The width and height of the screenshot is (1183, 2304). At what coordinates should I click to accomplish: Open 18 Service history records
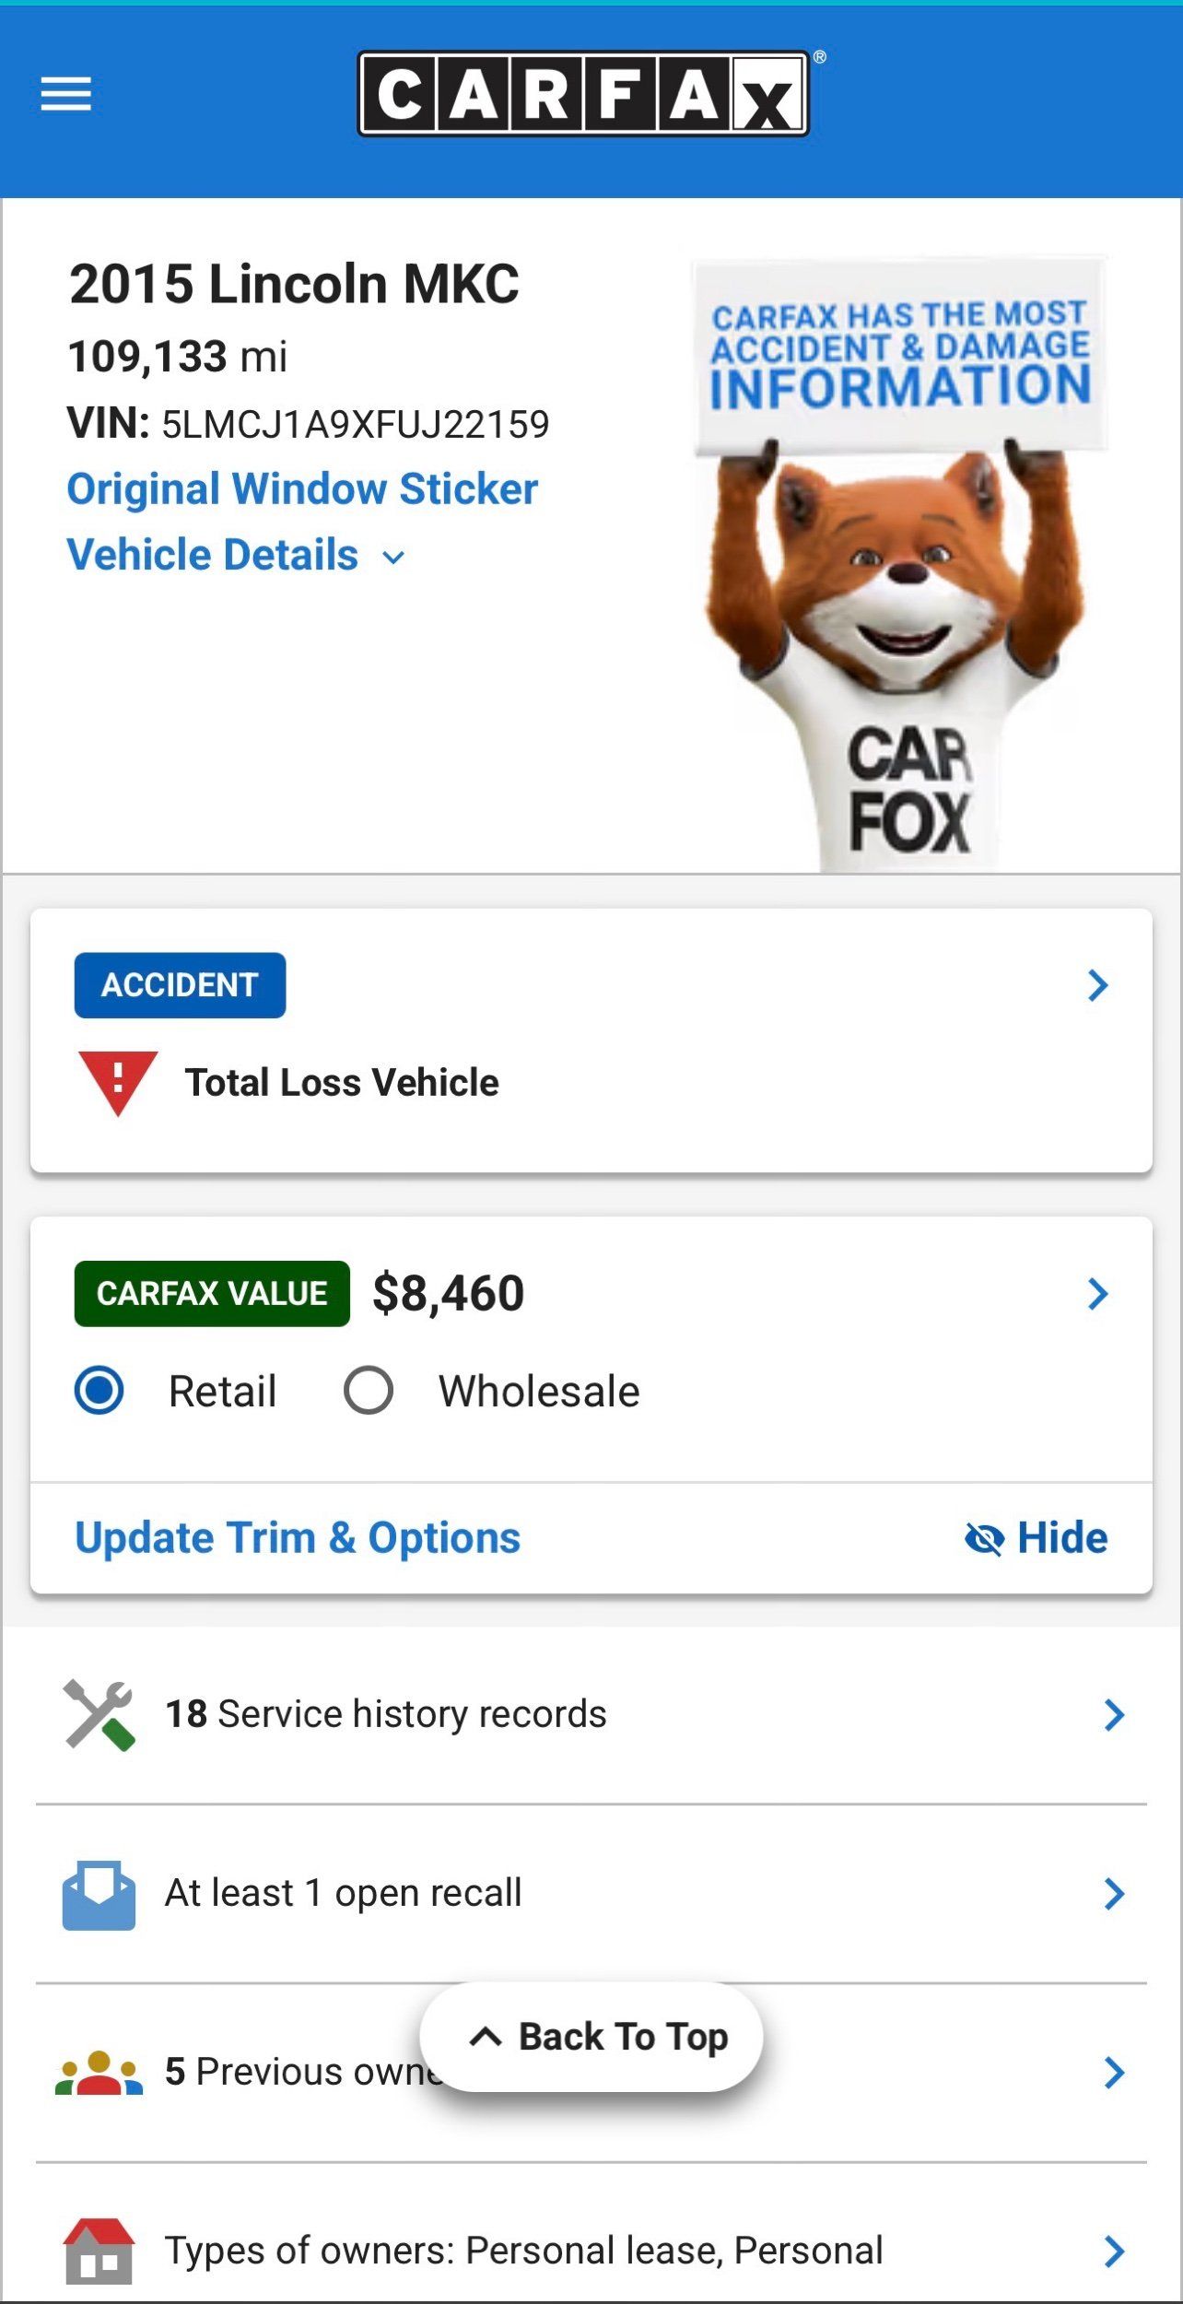(x=385, y=1714)
